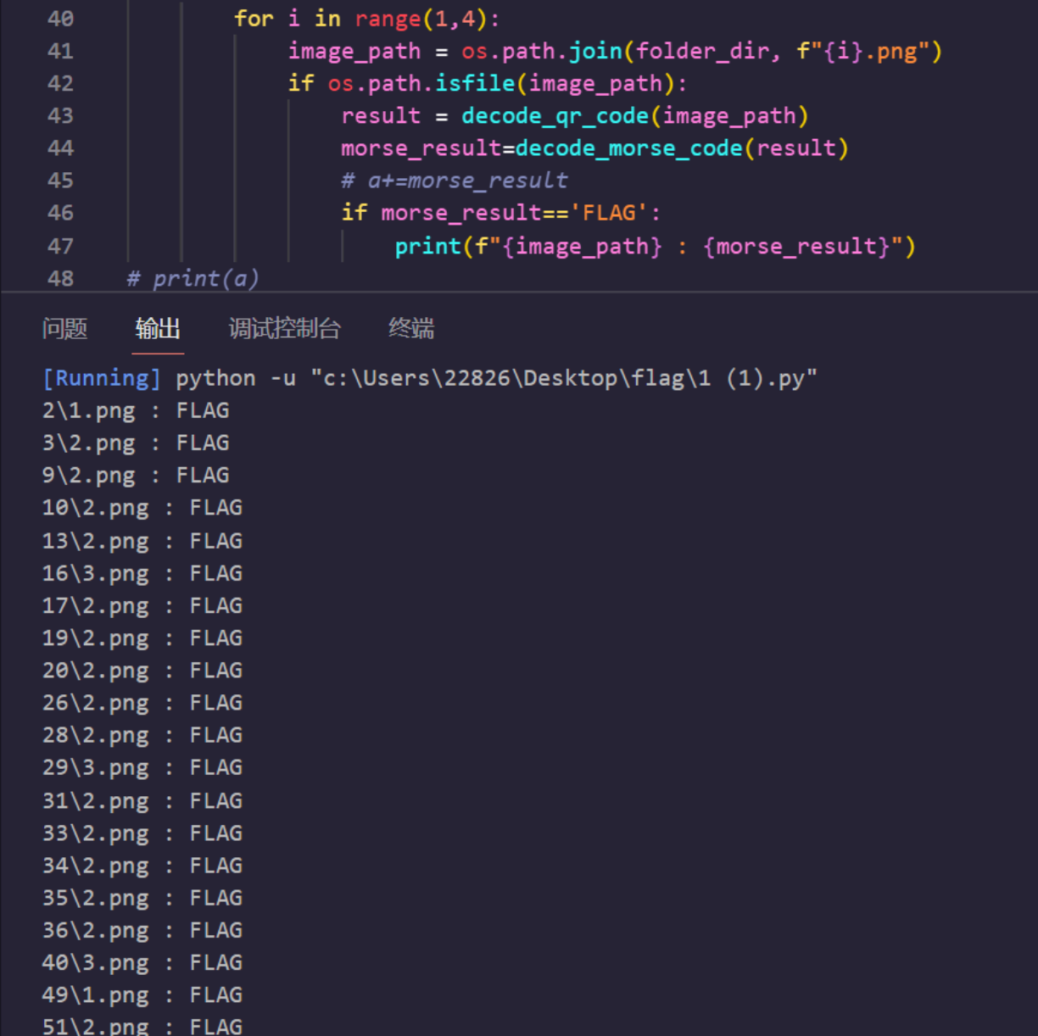Click output row '2\1.png : FLAG'
Image resolution: width=1038 pixels, height=1036 pixels.
tap(136, 410)
